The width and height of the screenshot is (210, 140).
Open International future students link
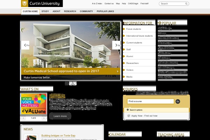coord(139,36)
